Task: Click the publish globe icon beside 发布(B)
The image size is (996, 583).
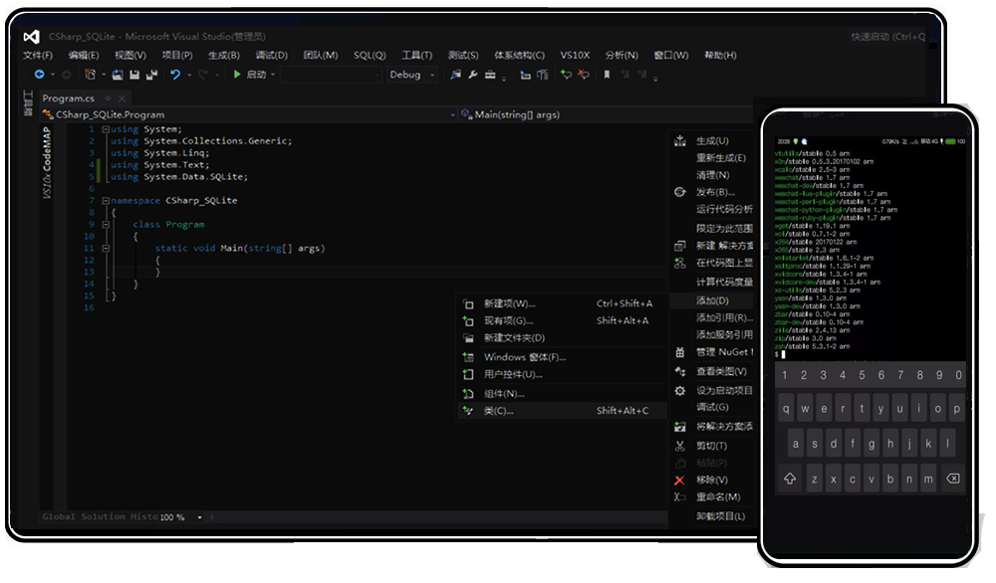Action: (679, 192)
